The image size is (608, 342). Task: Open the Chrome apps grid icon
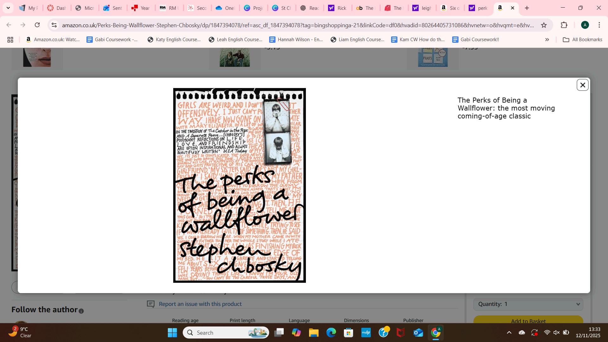(10, 40)
